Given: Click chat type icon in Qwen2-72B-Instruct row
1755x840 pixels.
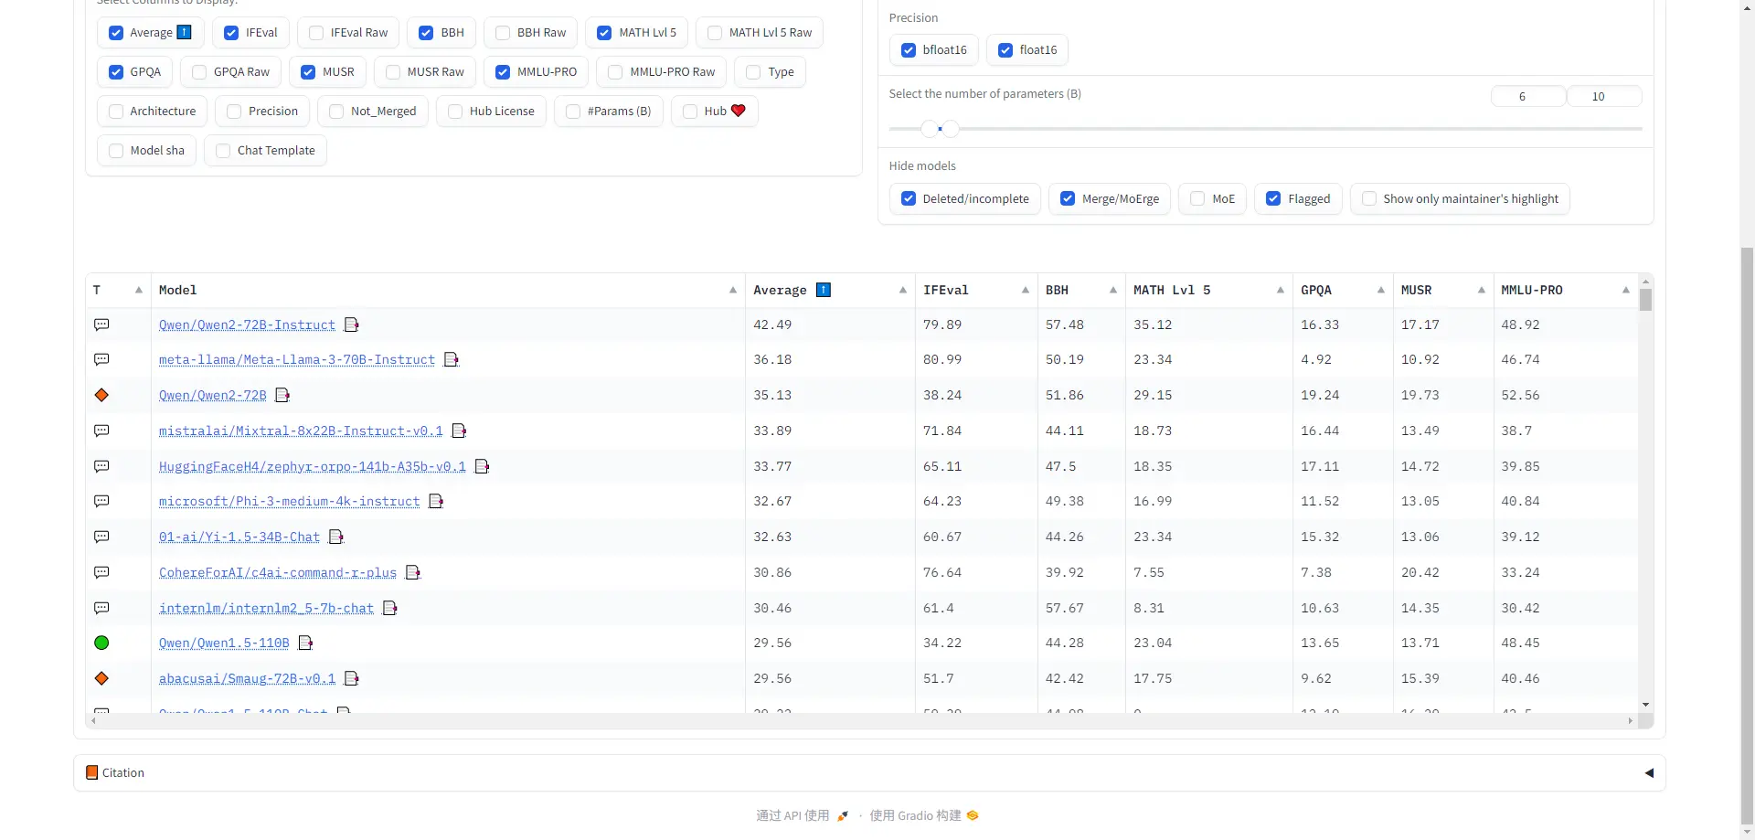Looking at the screenshot, I should tap(101, 324).
